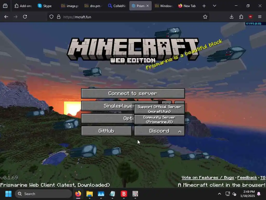Open the notification bell icon
Screen dimensions: 266x200
click(259, 194)
